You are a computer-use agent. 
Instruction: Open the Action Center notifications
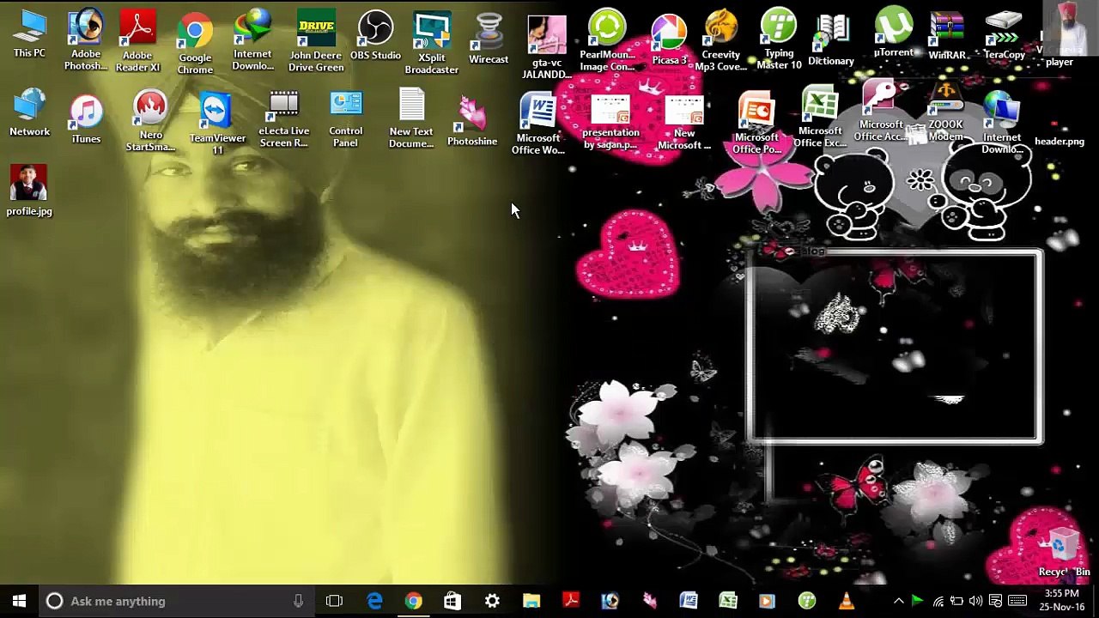point(996,601)
